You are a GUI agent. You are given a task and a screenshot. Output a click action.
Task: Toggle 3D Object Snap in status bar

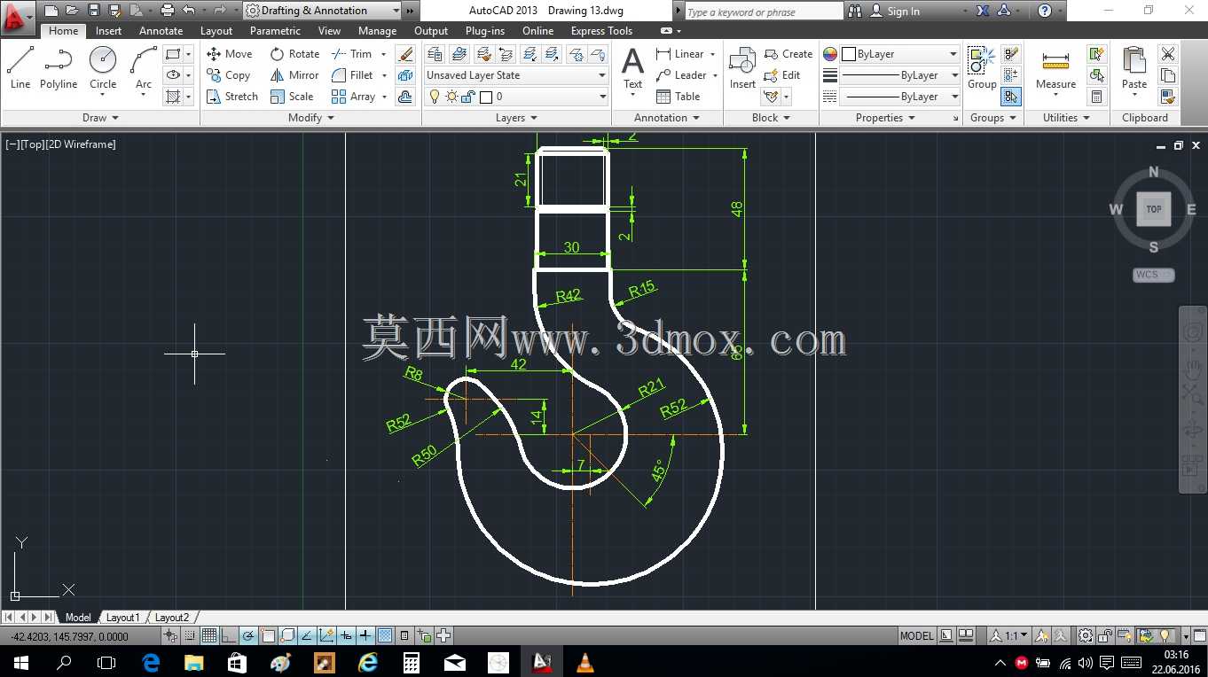point(287,635)
